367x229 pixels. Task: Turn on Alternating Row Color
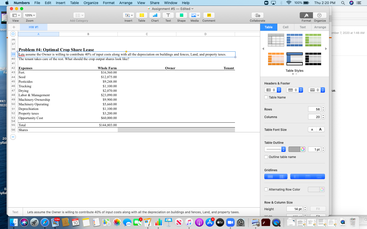pyautogui.click(x=266, y=189)
